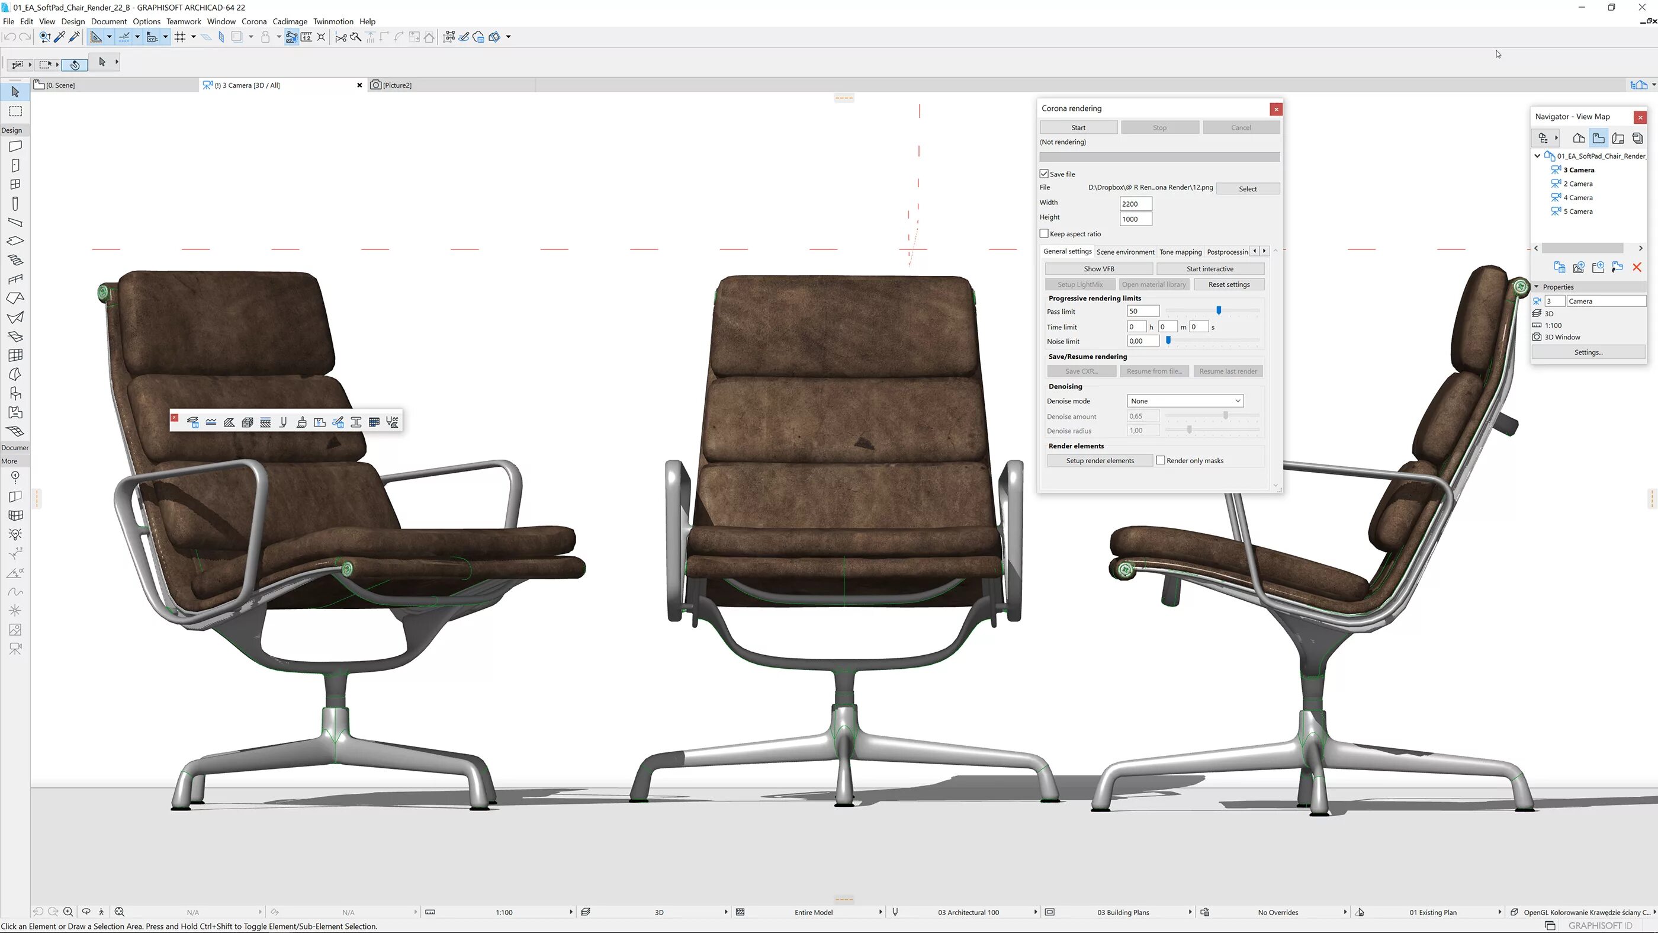1658x933 pixels.
Task: Select the Marquee tool in the toolbox
Action: pos(15,111)
